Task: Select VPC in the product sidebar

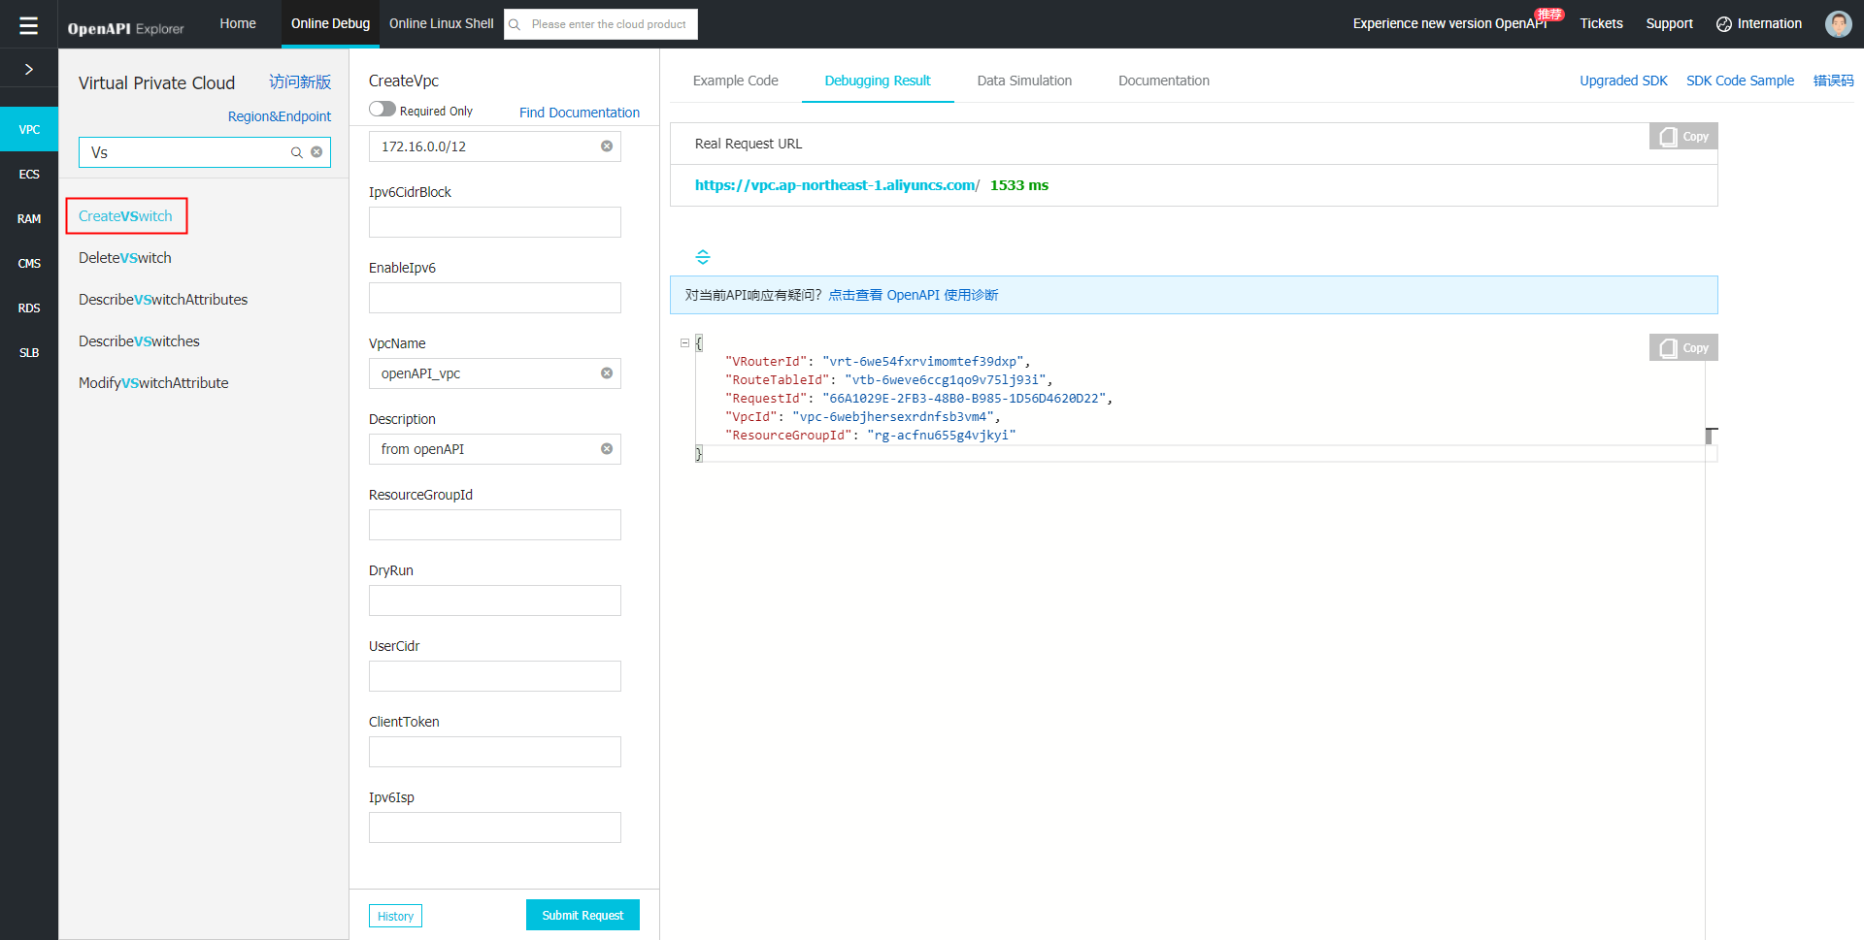Action: point(29,129)
